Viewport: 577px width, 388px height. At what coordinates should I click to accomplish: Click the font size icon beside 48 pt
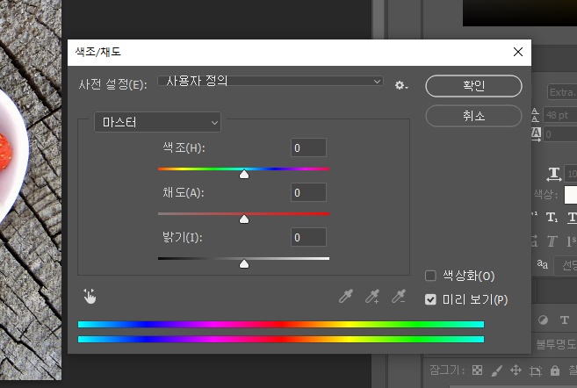click(536, 115)
